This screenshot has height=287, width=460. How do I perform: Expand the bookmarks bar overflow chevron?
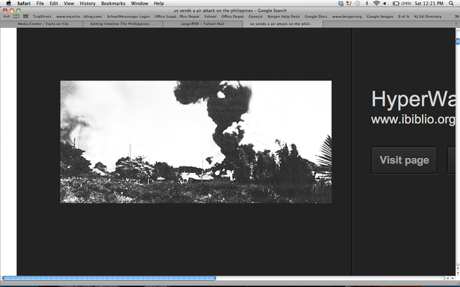tap(456, 17)
